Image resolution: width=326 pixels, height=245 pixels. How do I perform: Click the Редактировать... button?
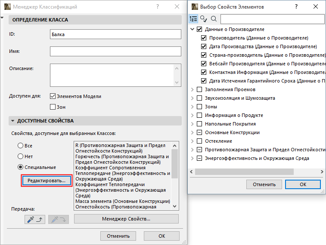(47, 181)
